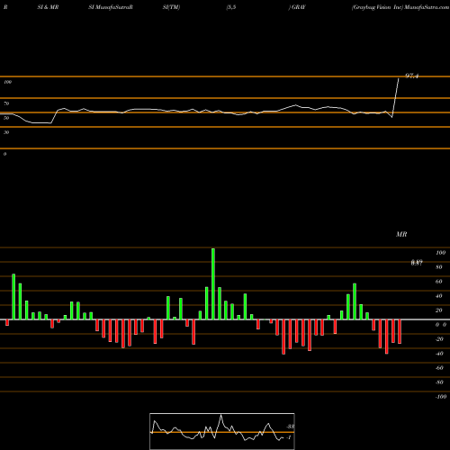Click the 97.4 RSI value label
This screenshot has height=450, width=450.
coord(412,76)
